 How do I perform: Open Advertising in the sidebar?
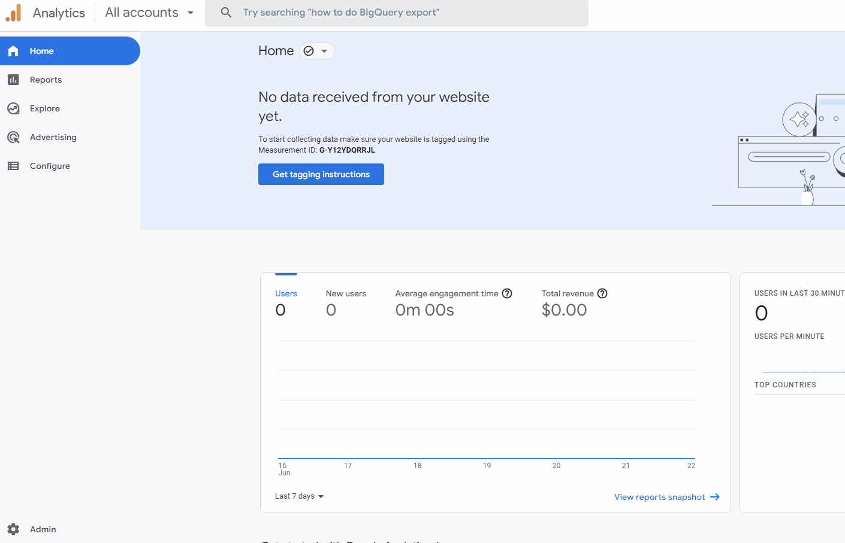(70, 137)
